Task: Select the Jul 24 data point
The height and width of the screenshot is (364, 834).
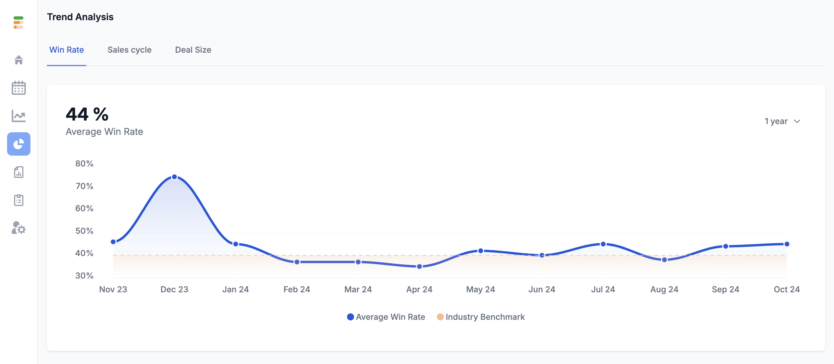Action: click(603, 244)
